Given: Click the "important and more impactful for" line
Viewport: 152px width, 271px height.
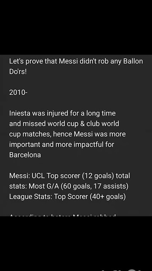Looking at the screenshot, I should [x=62, y=145].
